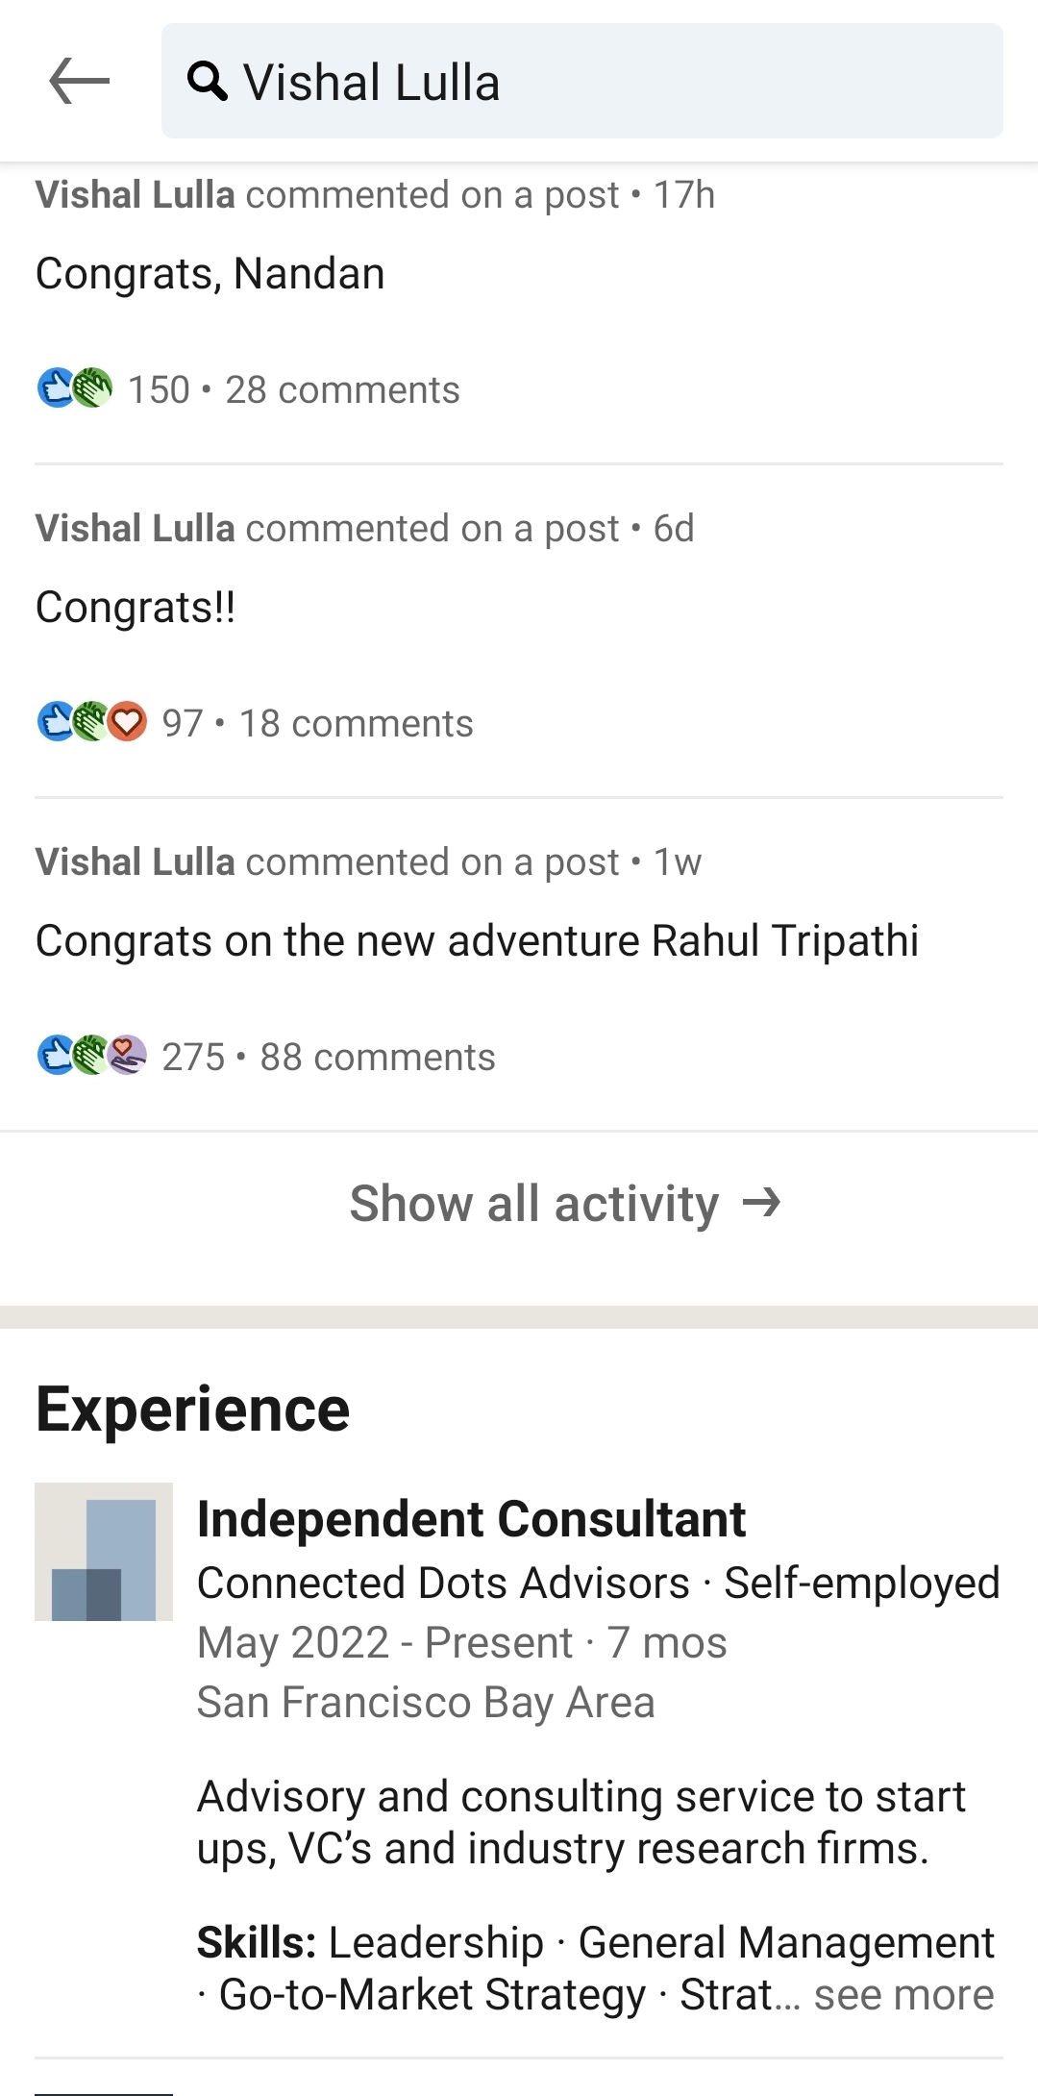Open the Connected Dots Advisors company logo
1038x2096 pixels.
[x=104, y=1552]
